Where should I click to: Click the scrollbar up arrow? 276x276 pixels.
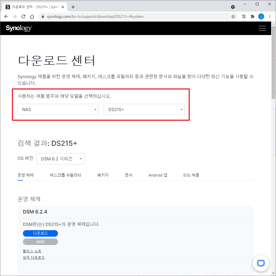pyautogui.click(x=273, y=24)
